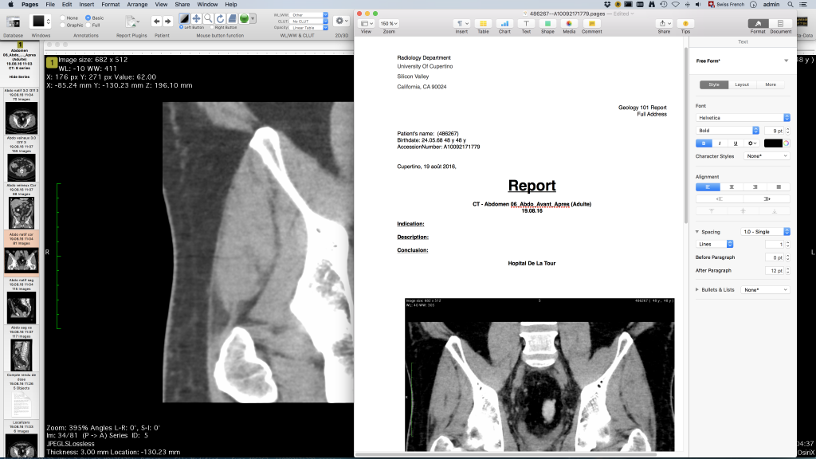Image resolution: width=816 pixels, height=459 pixels.
Task: Click the black text color swatch
Action: click(773, 143)
